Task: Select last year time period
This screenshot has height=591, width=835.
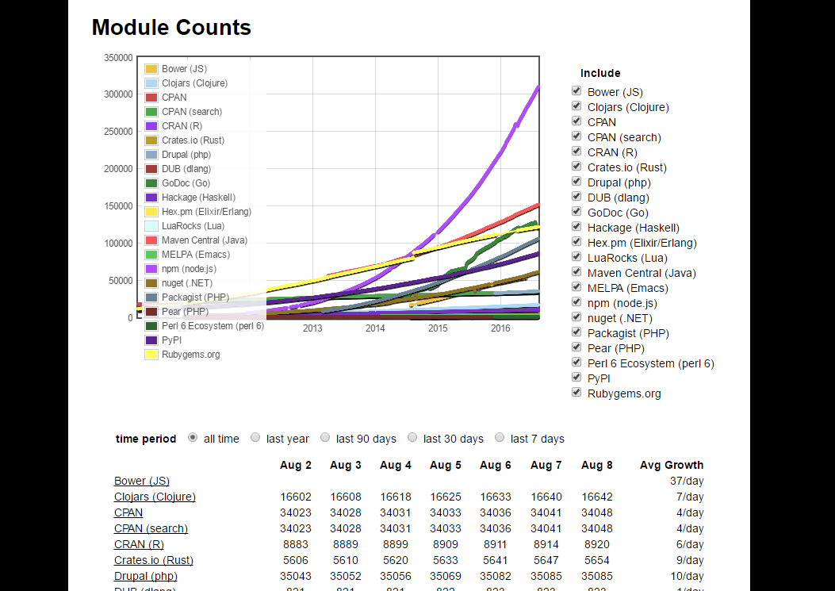Action: click(x=255, y=438)
